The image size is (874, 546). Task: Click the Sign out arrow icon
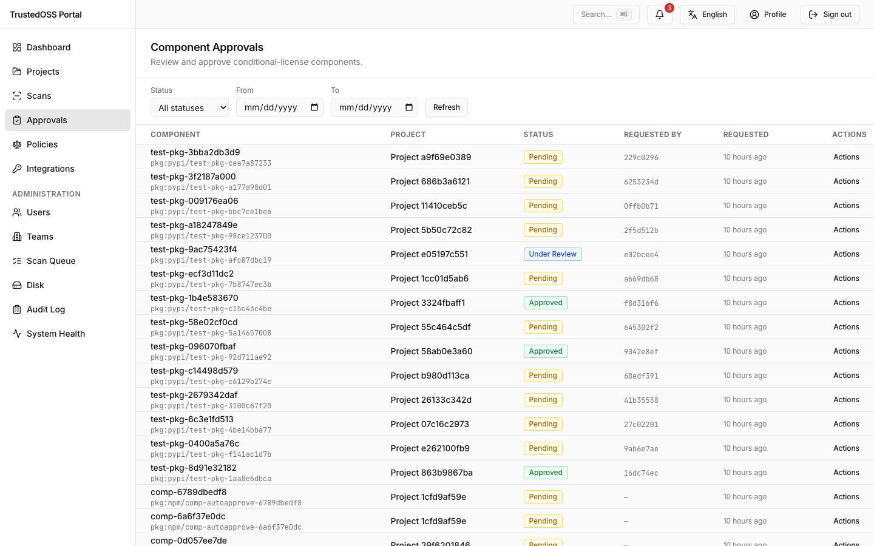[813, 15]
